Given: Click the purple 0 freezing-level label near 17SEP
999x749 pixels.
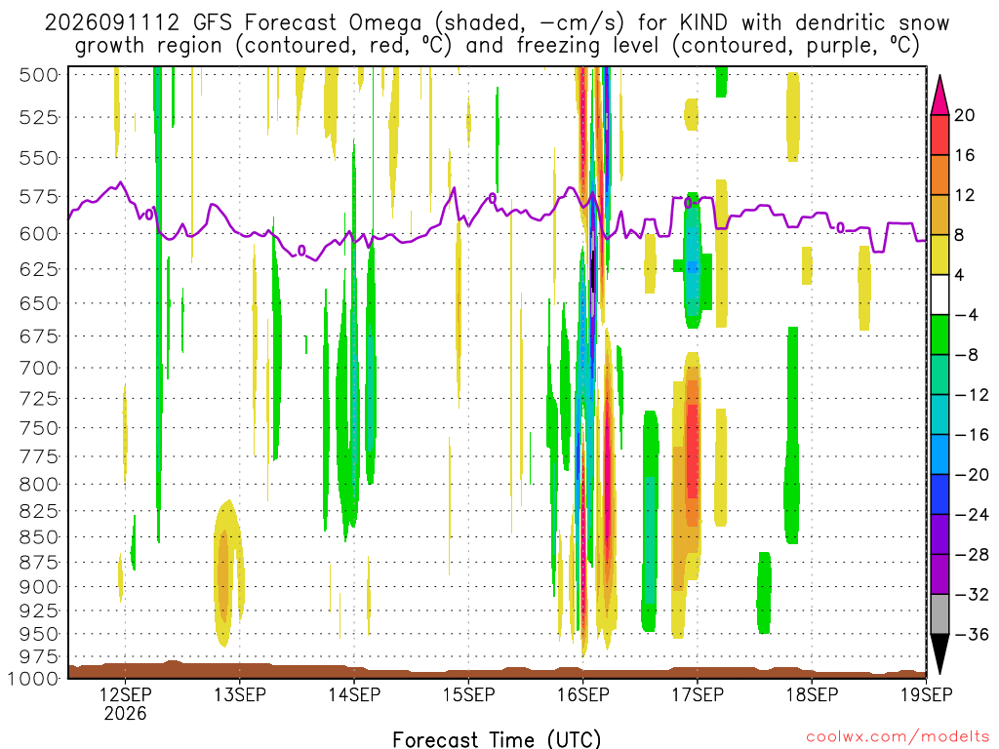Looking at the screenshot, I should coord(688,203).
